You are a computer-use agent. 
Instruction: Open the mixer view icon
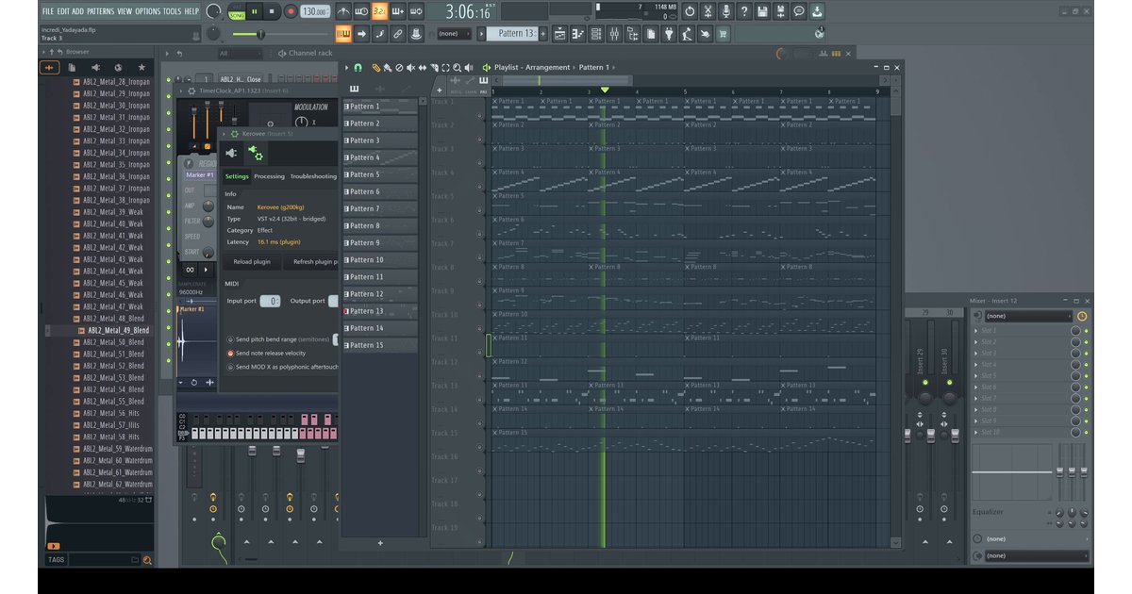[614, 34]
